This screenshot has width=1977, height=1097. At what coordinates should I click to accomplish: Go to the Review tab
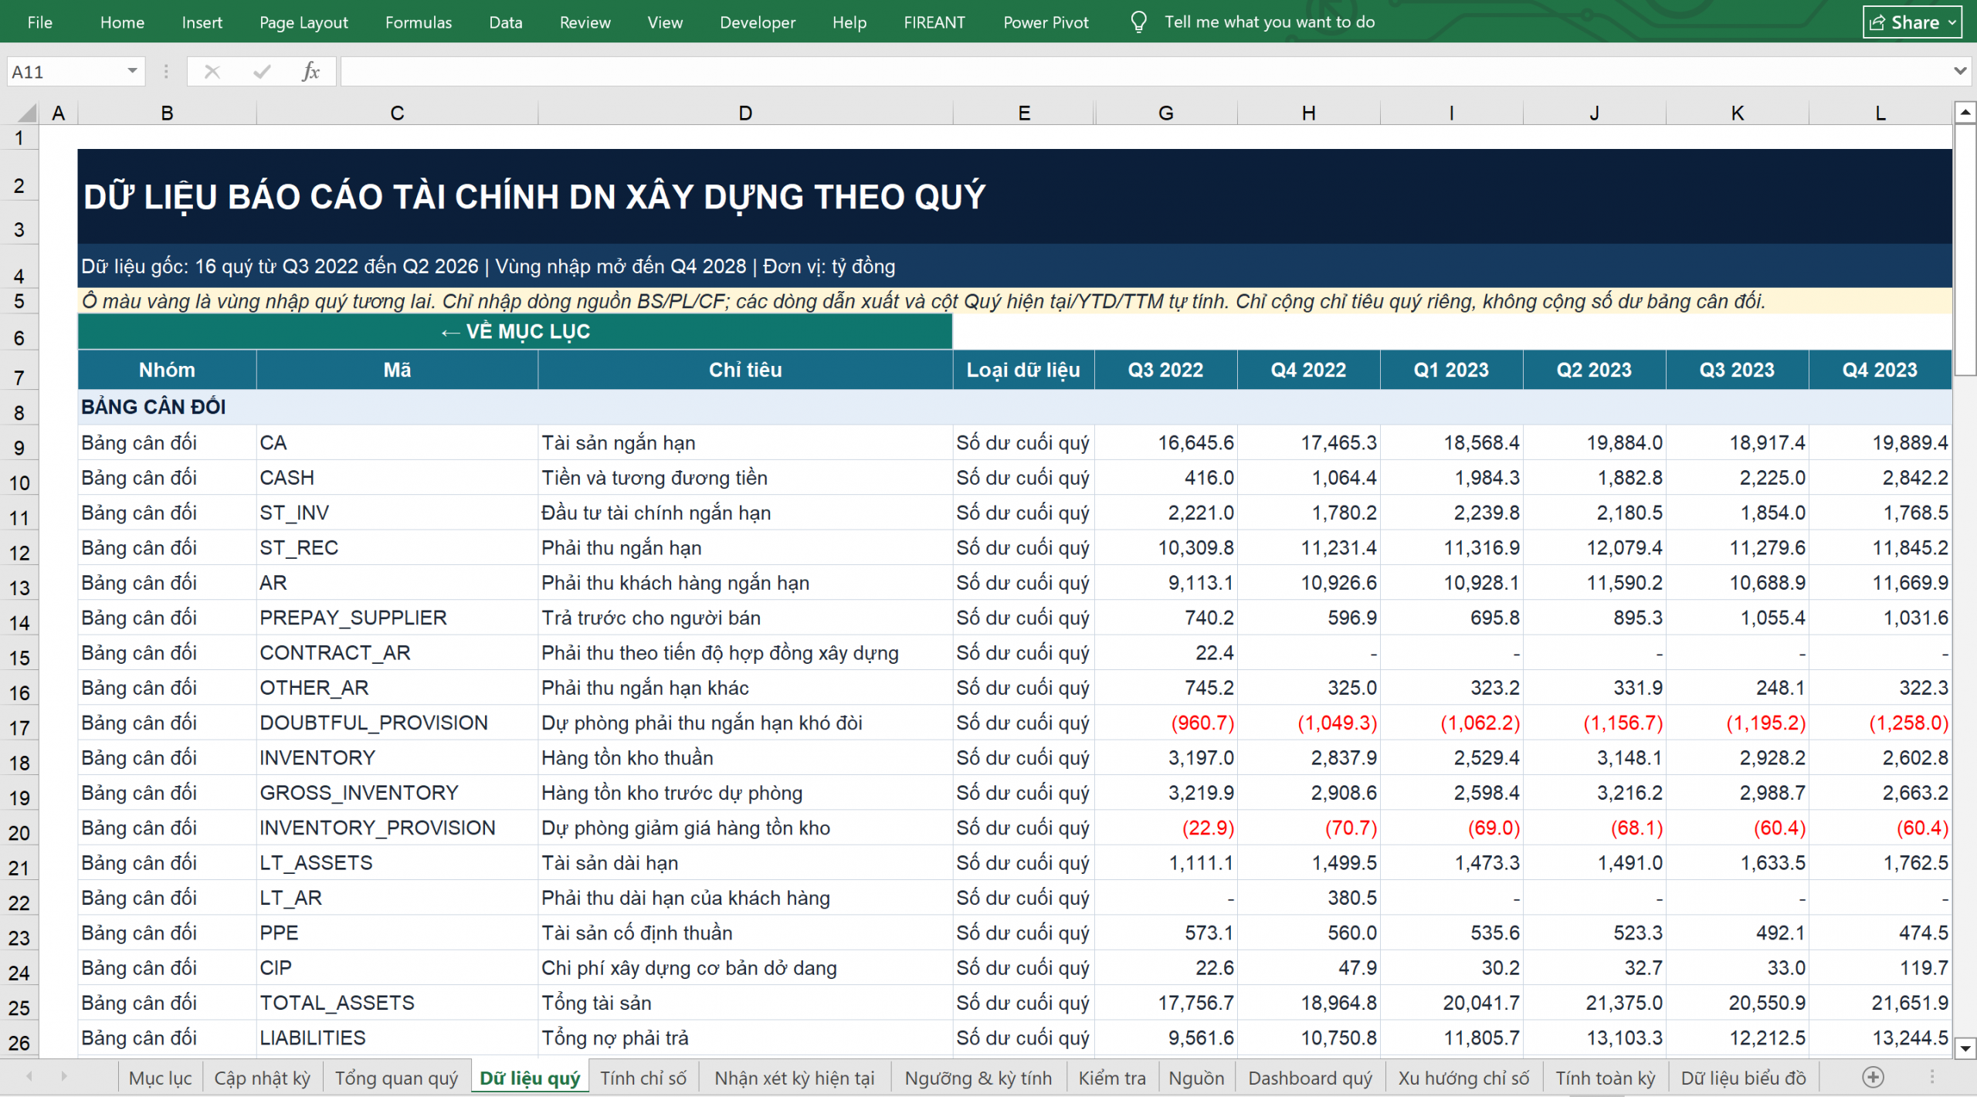585,22
